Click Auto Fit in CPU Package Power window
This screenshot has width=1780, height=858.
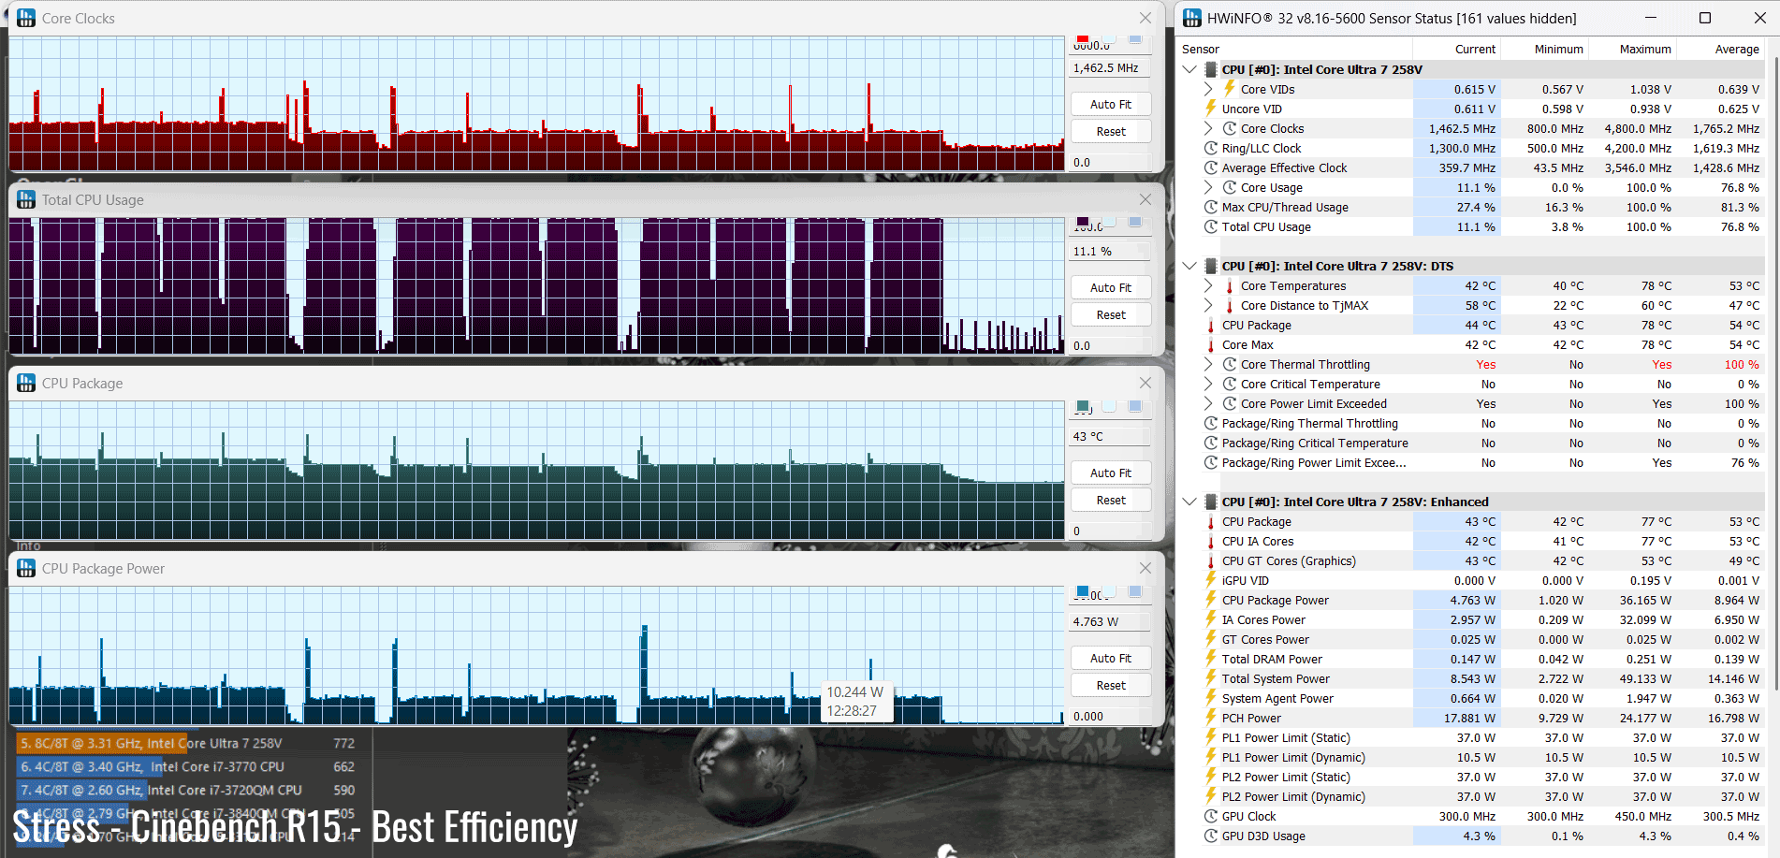click(x=1111, y=658)
